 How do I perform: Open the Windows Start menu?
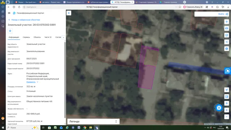tap(3, 127)
